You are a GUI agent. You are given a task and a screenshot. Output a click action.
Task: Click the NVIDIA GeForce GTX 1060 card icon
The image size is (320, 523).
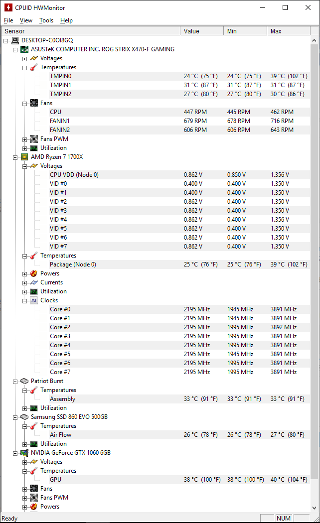click(24, 453)
